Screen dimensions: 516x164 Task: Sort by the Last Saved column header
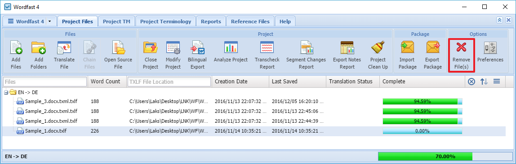click(x=298, y=82)
